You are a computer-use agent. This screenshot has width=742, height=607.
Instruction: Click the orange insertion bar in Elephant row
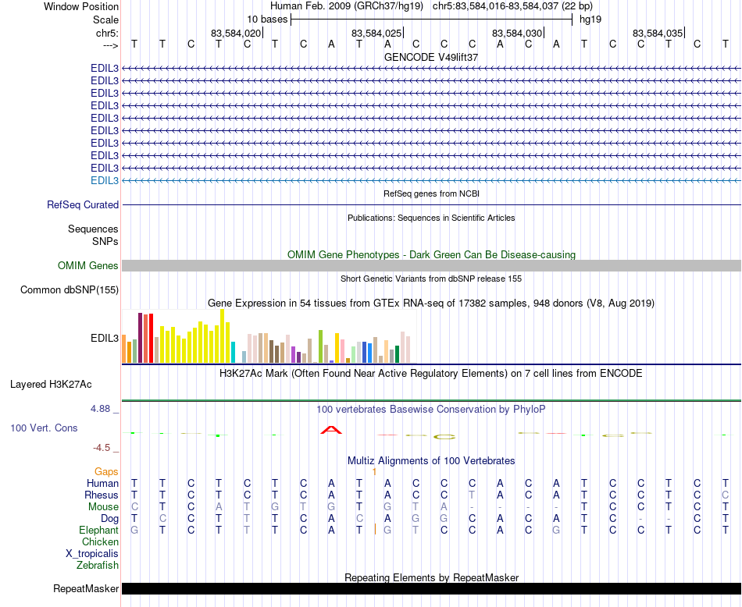(x=375, y=530)
